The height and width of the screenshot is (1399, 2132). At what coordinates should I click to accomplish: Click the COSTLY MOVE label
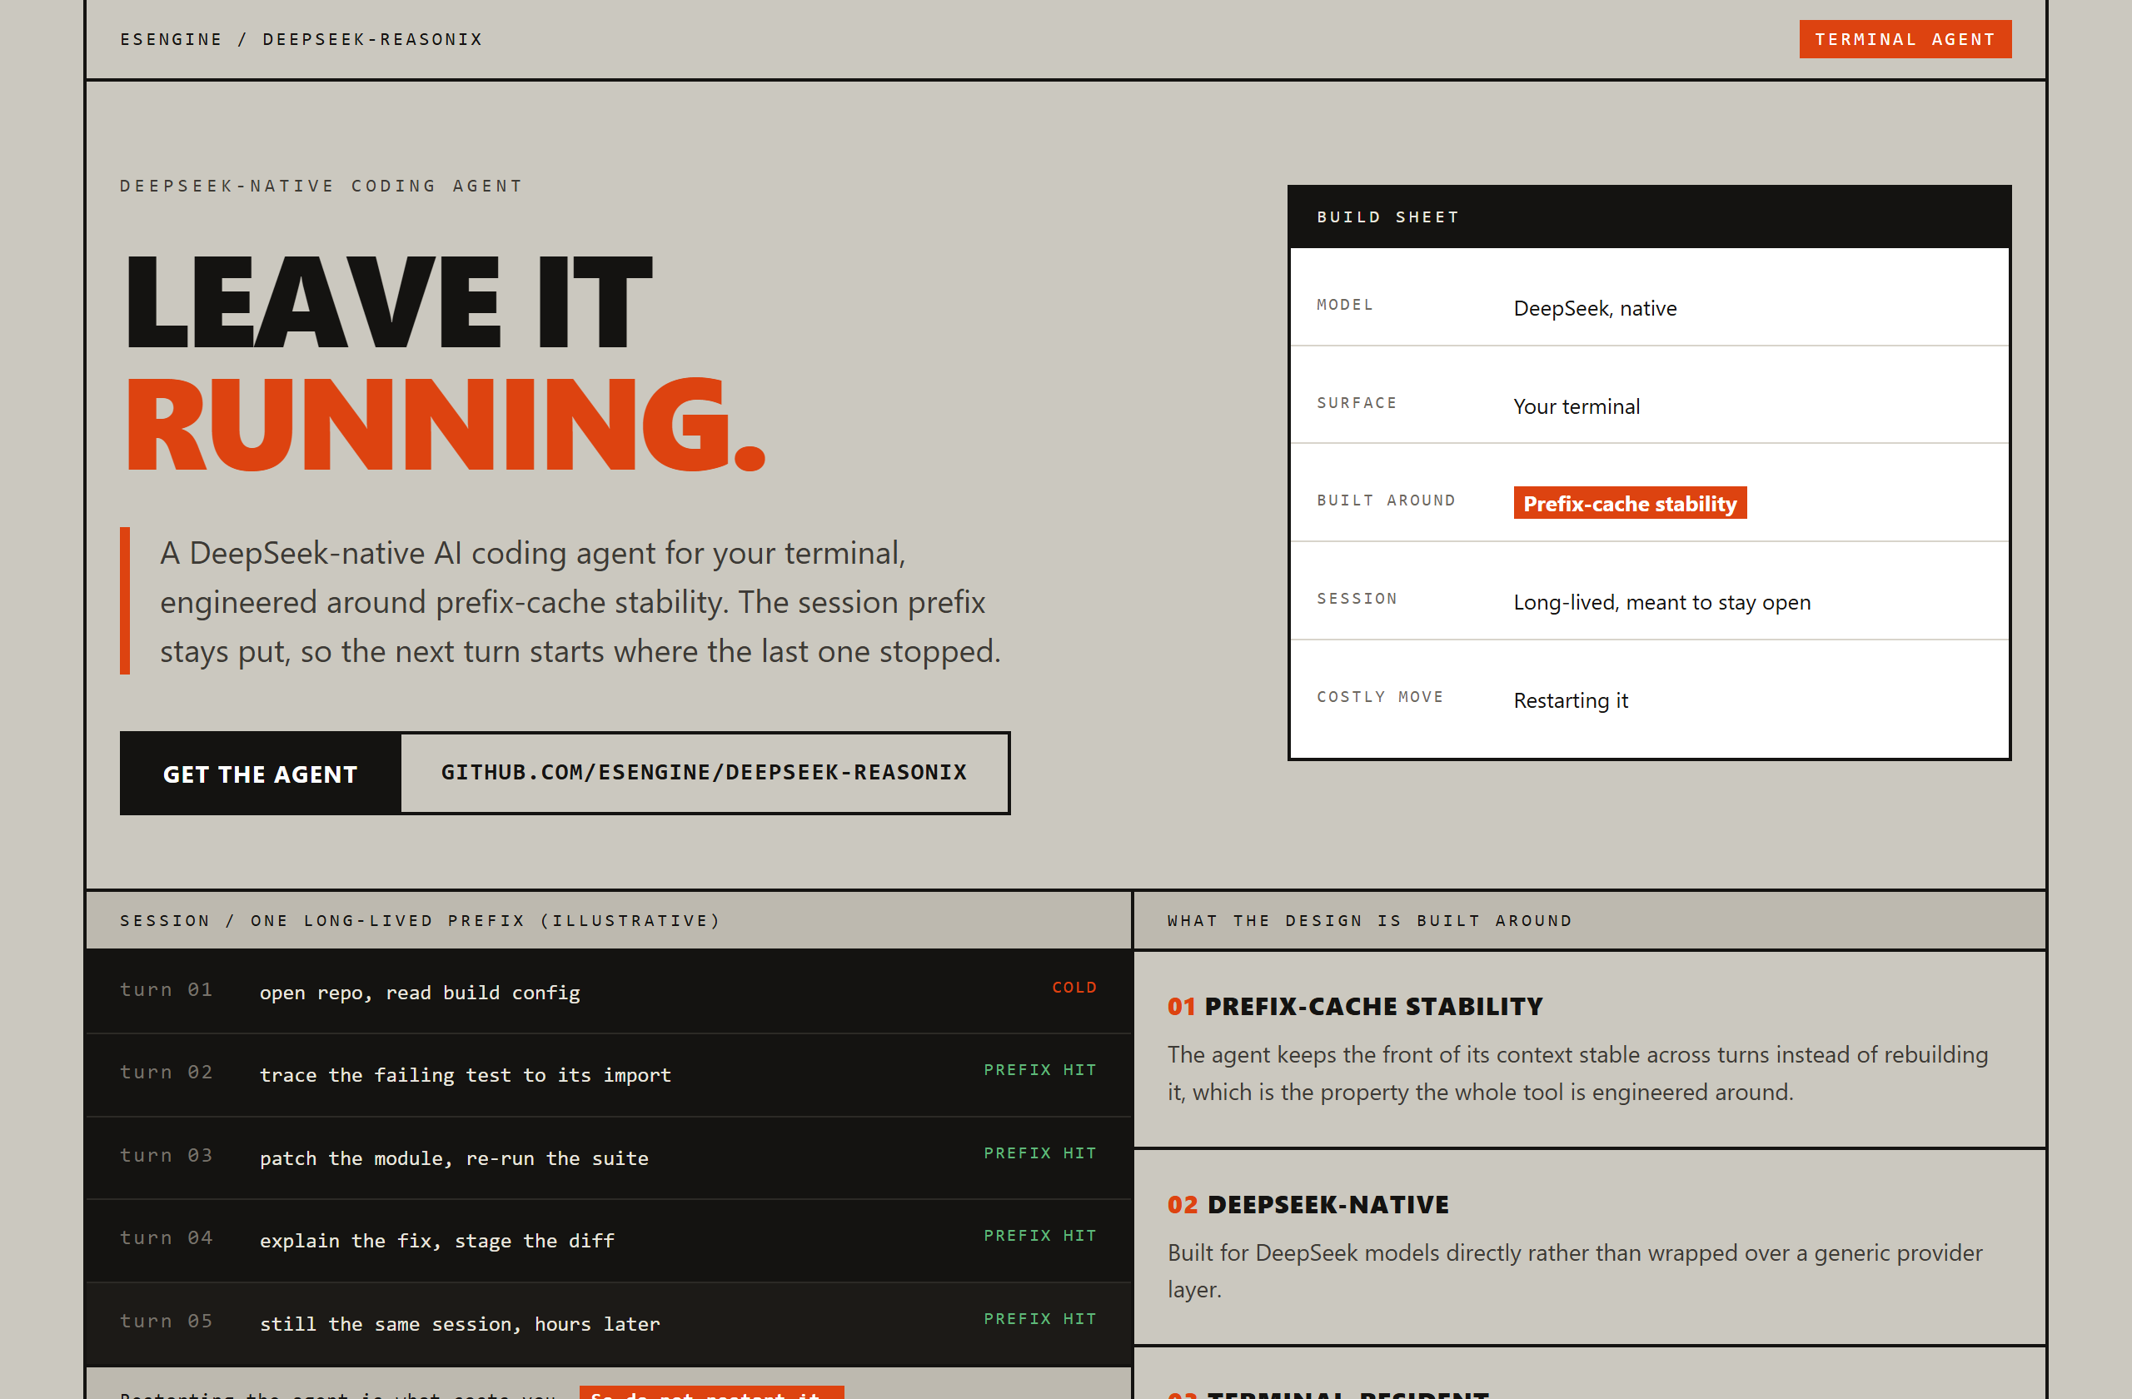tap(1379, 696)
